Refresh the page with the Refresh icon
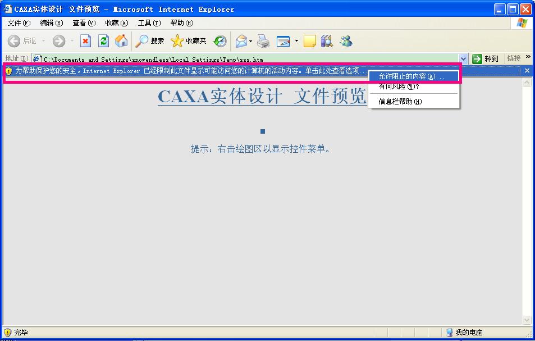Screen dimensions: 535x341 (x=103, y=41)
